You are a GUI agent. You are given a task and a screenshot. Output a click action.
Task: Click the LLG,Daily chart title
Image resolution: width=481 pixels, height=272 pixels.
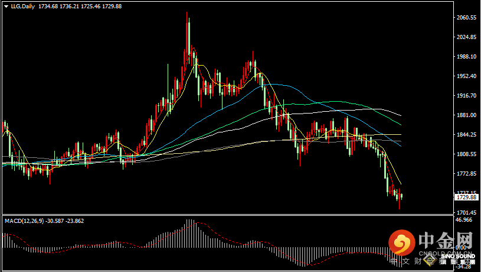pos(22,6)
